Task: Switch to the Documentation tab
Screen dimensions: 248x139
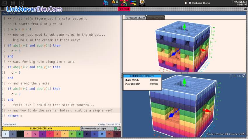Action: [155, 18]
